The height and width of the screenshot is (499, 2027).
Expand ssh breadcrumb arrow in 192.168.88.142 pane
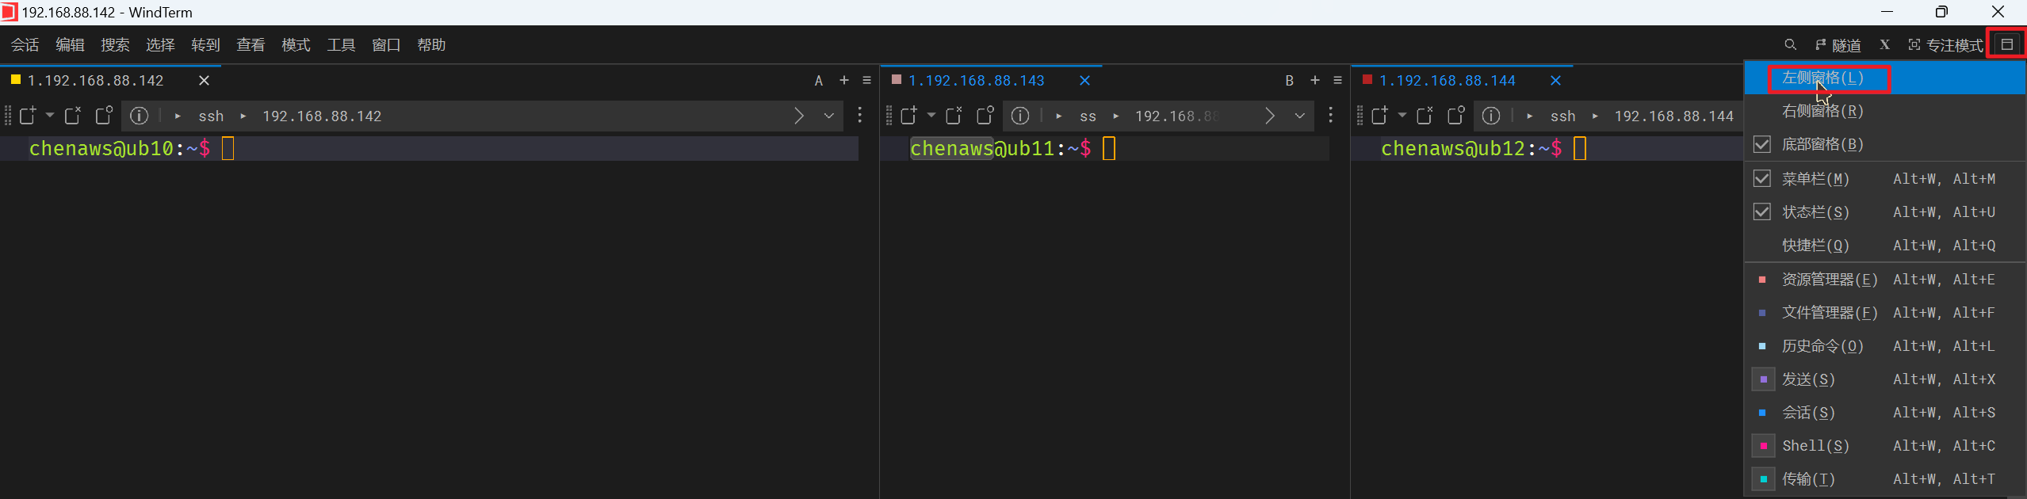[178, 116]
